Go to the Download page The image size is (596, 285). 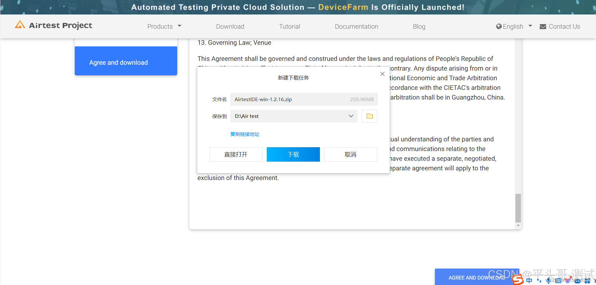tap(230, 26)
